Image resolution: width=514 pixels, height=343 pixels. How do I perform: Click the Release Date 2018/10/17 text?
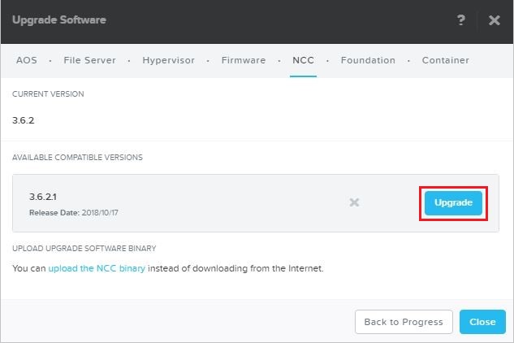(x=73, y=213)
